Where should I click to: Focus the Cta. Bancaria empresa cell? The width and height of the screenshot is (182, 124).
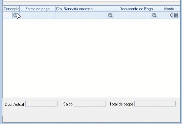81,15
